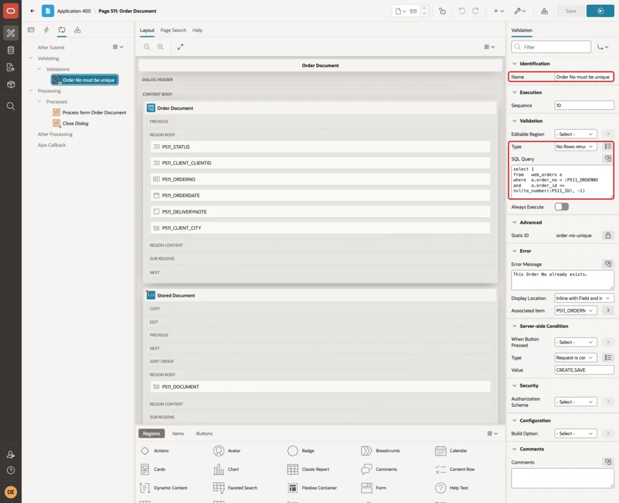Image resolution: width=619 pixels, height=503 pixels.
Task: Switch to Dynamic Actions lightning tab
Action: point(47,30)
